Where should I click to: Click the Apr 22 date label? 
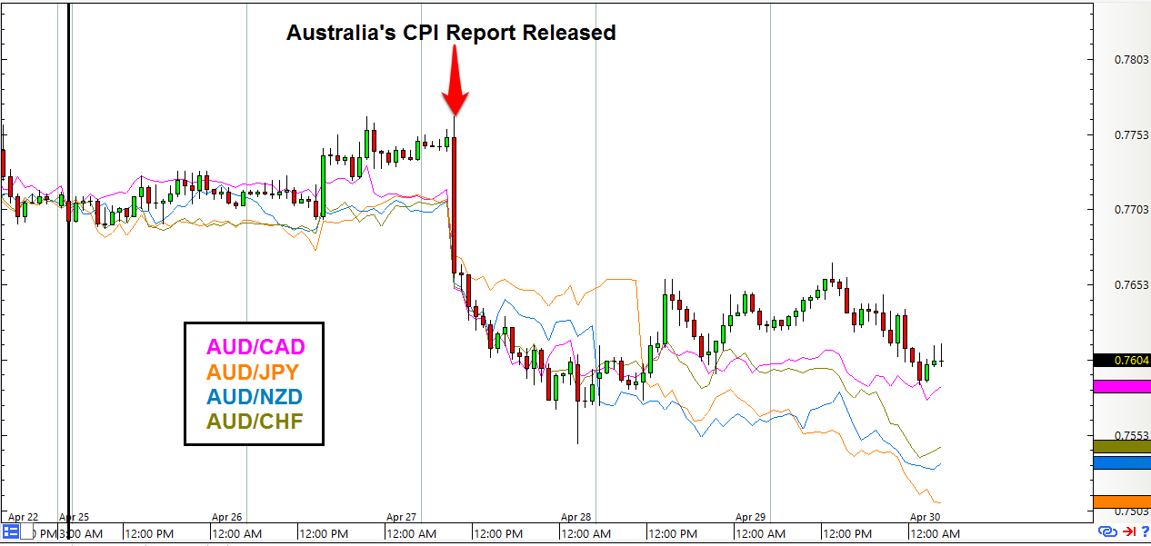(x=23, y=517)
